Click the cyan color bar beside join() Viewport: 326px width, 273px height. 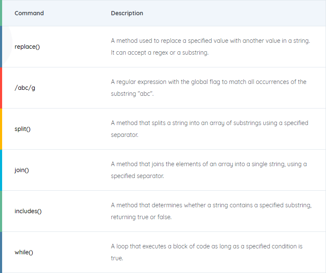coord(1,170)
